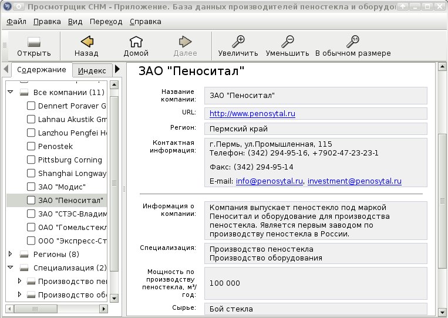The image size is (448, 318).
Task: Expand first Производство пе... subnode
Action: (x=19, y=281)
